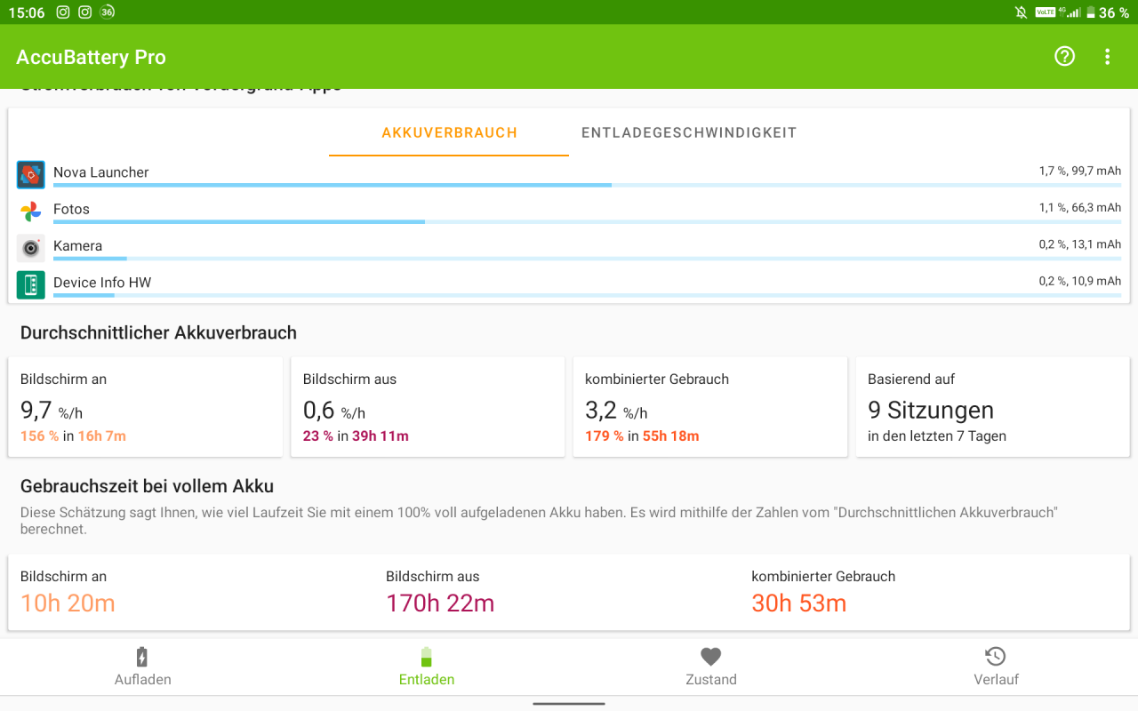Viewport: 1138px width, 711px height.
Task: Tap the Nova Launcher app icon
Action: click(30, 175)
